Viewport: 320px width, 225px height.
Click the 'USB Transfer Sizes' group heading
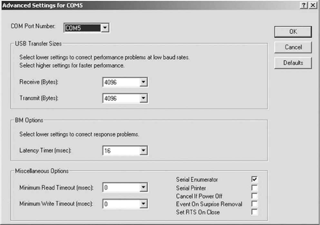point(38,44)
